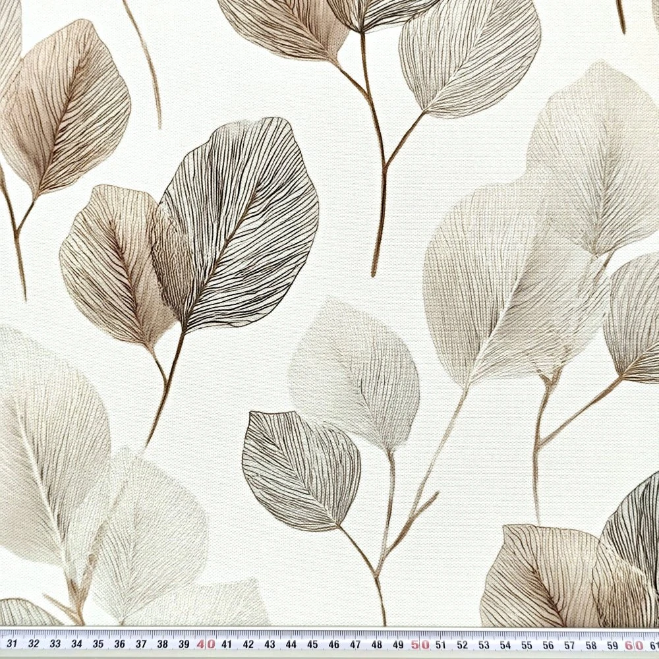Click the red number "40" on the tape measure
The height and width of the screenshot is (659, 659).
coord(206,644)
